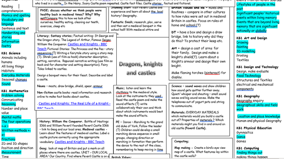The height and width of the screenshot is (159, 284).
Task: Click highlighted 'Everyday Materials' in left column
Action: pos(15,75)
